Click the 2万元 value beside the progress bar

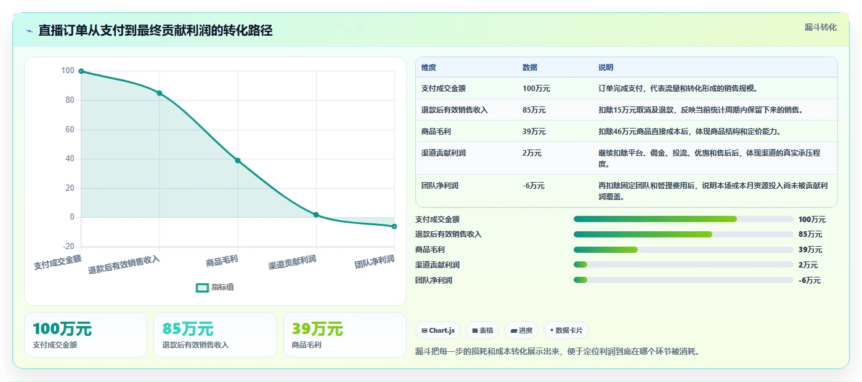808,265
